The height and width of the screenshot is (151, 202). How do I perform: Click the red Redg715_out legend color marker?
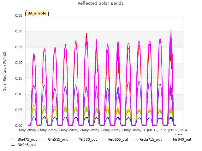(135, 140)
